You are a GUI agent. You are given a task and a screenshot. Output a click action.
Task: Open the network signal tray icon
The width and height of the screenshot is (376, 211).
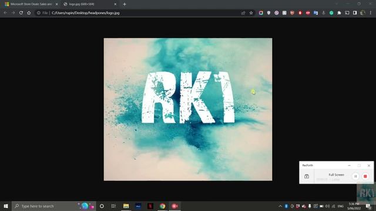[333, 206]
